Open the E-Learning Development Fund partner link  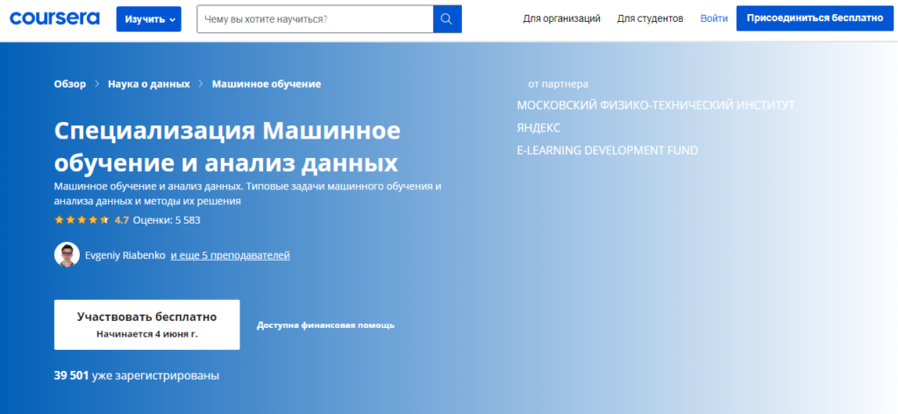click(x=607, y=151)
